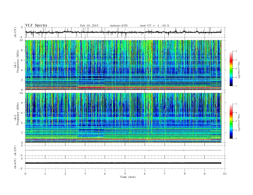Click inside the ch.2 spectrogram panel

(123, 118)
